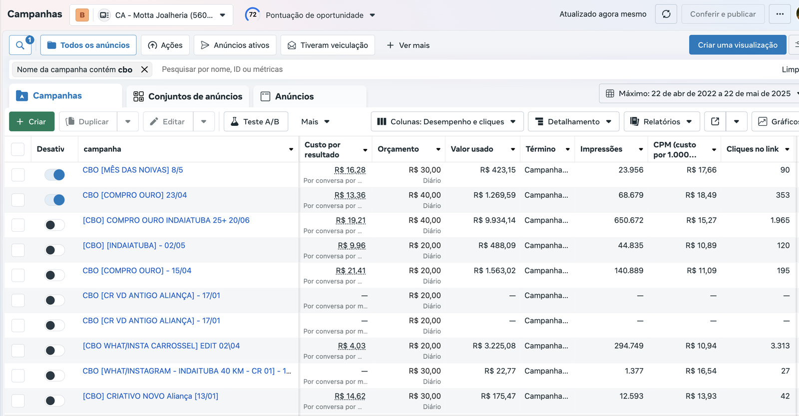Select the Todos os anúncios view

(x=88, y=45)
